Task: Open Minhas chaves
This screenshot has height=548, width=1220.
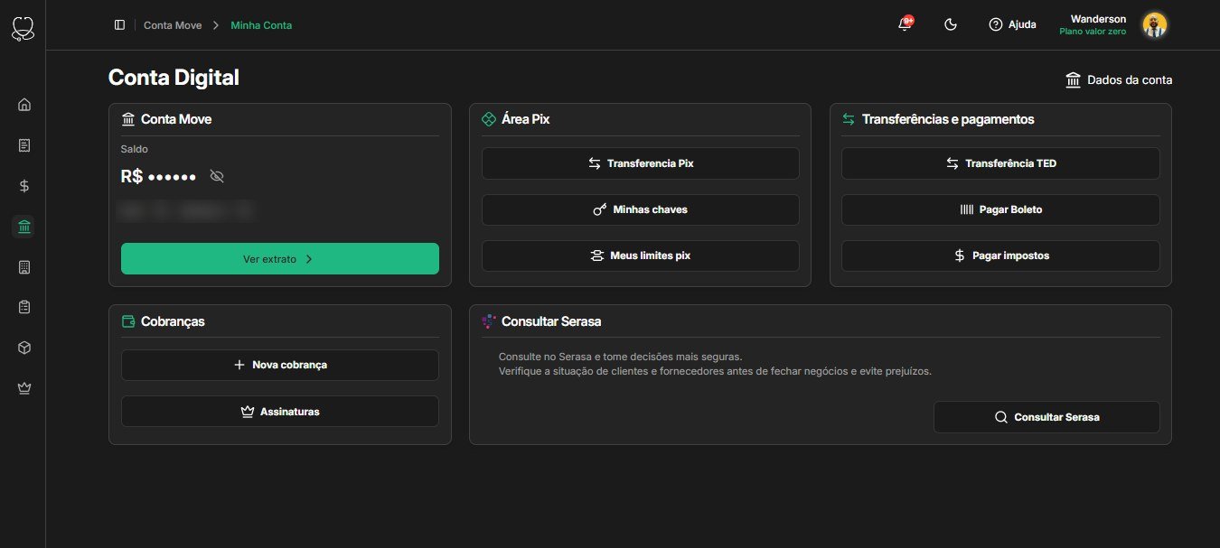Action: pos(641,209)
